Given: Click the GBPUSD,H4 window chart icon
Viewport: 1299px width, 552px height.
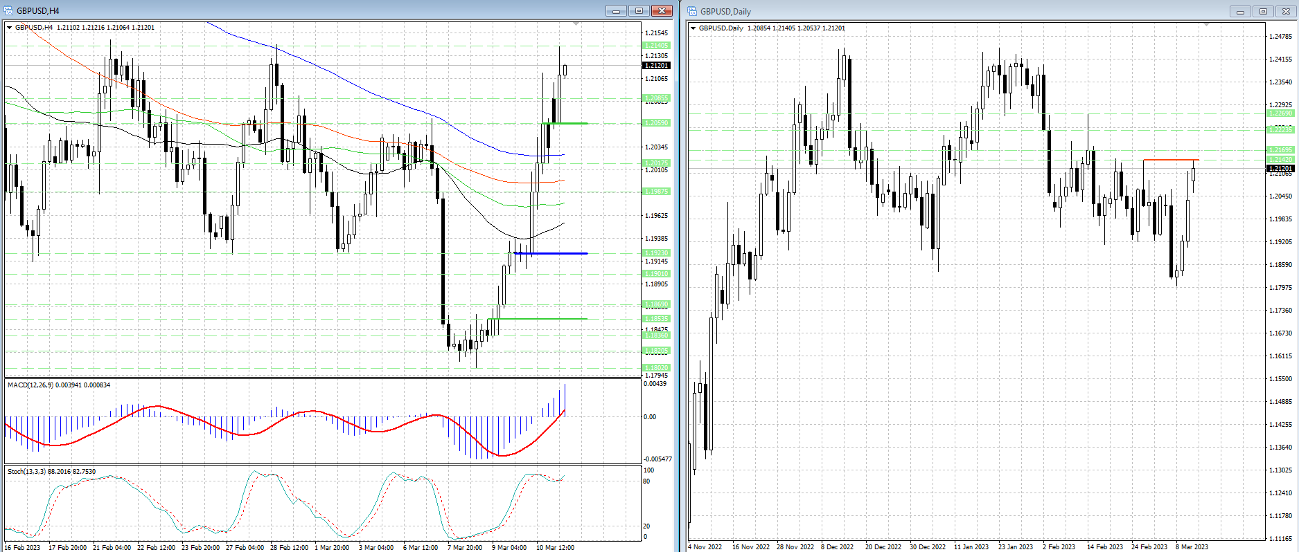Looking at the screenshot, I should click(x=8, y=10).
